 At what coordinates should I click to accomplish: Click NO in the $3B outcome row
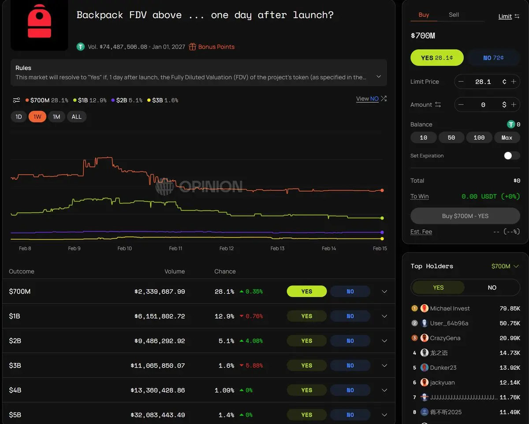[350, 365]
